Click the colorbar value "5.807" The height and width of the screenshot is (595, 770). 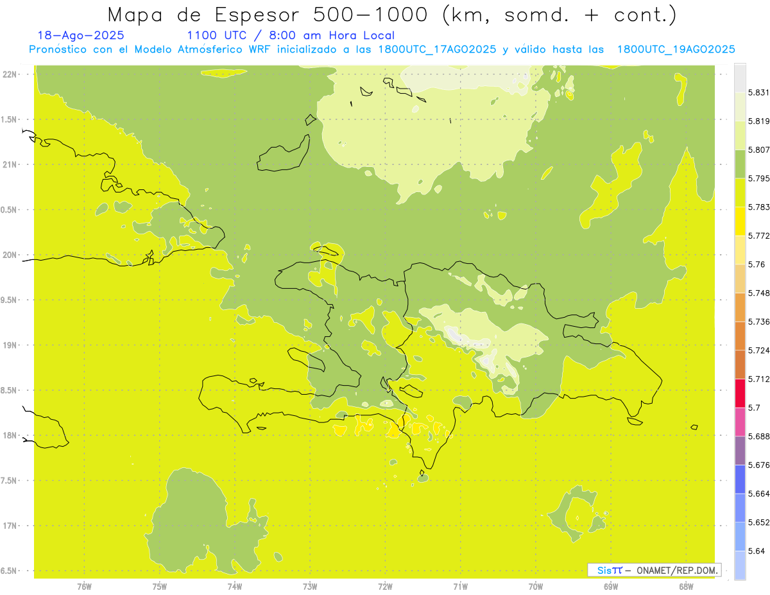[758, 150]
